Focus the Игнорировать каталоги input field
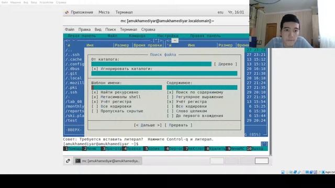The image size is (335, 188). tap(164, 74)
